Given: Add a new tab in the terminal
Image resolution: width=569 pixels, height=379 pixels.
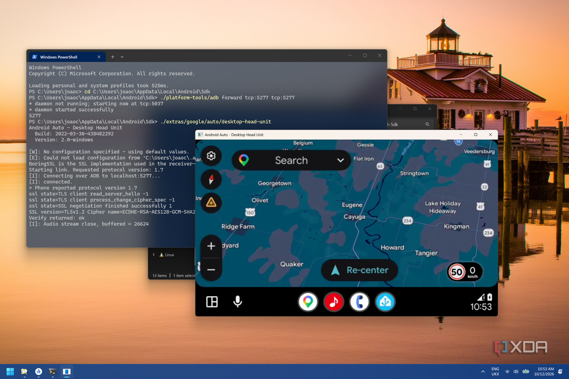Looking at the screenshot, I should pyautogui.click(x=112, y=57).
